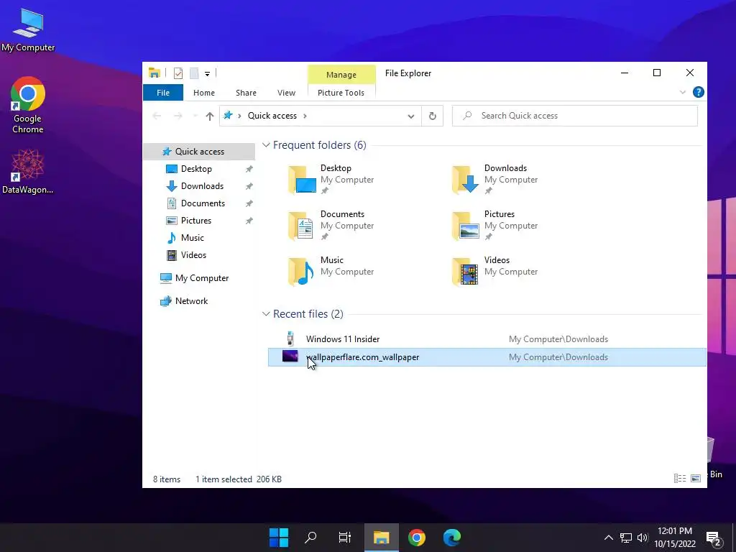Viewport: 736px width, 552px height.
Task: Open Task View on the taskbar
Action: click(x=345, y=538)
